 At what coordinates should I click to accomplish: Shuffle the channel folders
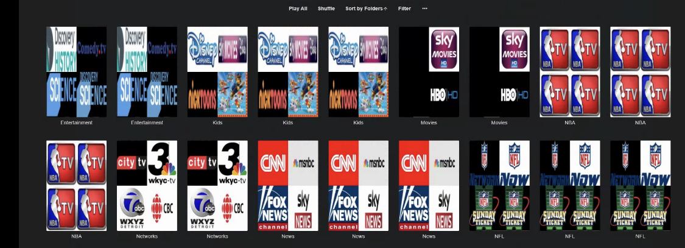326,9
